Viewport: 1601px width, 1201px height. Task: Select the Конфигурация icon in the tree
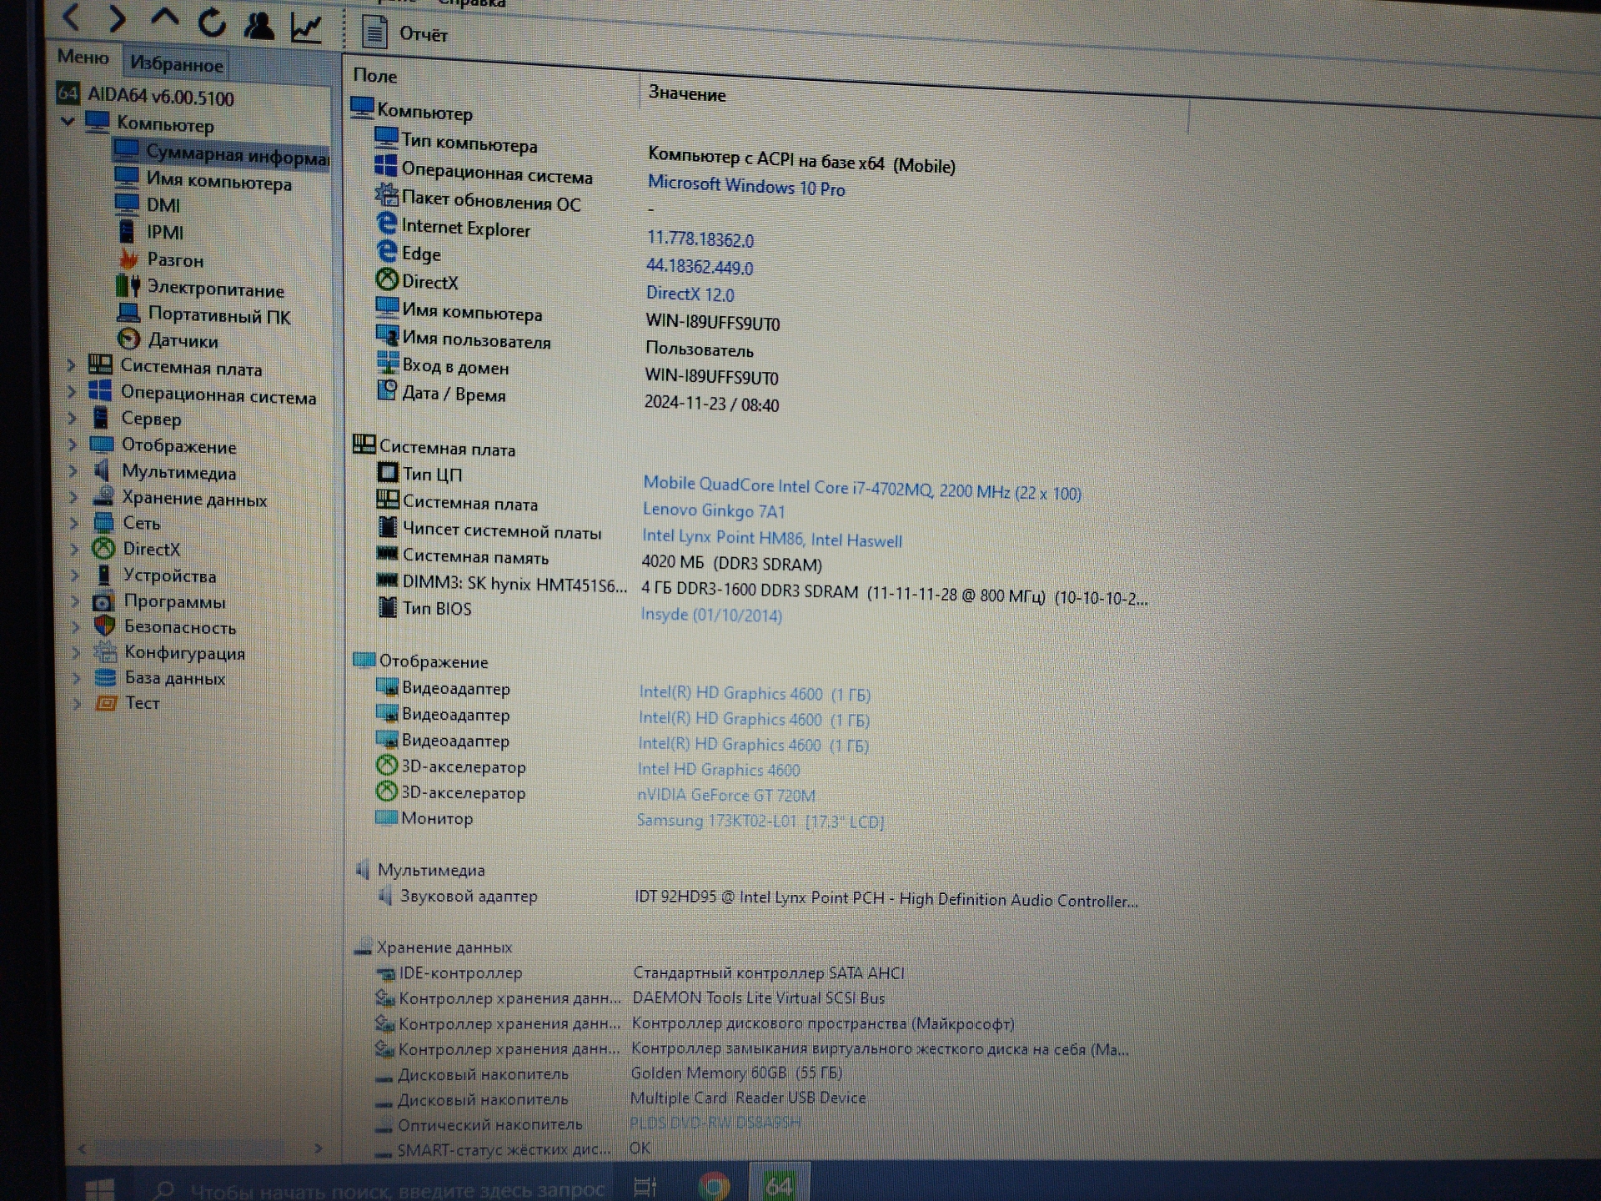tap(105, 651)
